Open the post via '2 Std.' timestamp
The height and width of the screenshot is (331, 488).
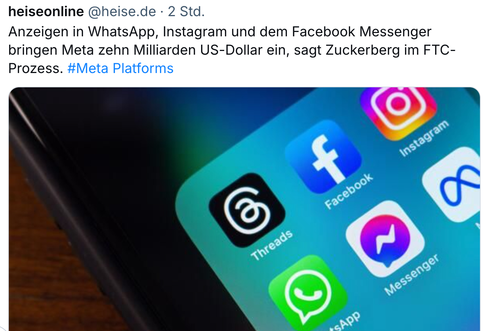click(x=186, y=12)
